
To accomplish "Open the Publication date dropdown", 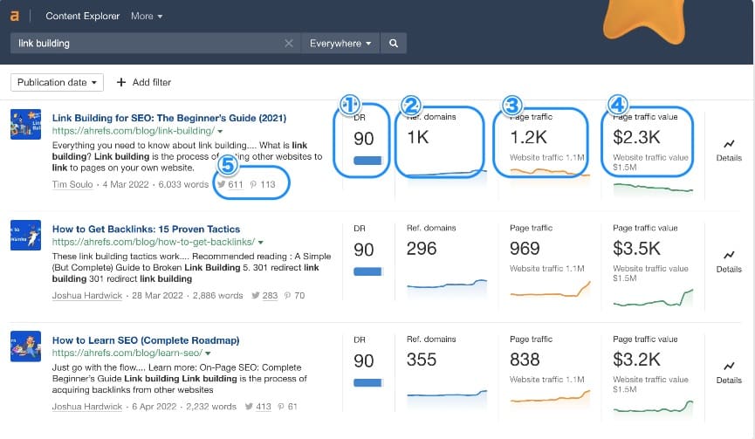I will click(57, 82).
